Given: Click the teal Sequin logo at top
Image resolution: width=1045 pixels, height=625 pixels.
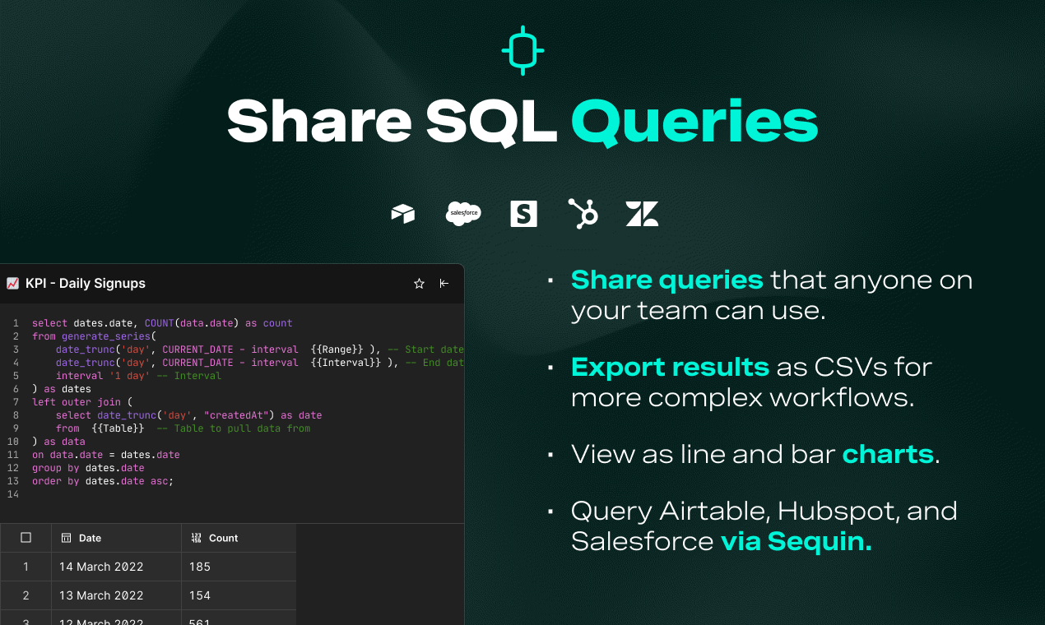Looking at the screenshot, I should 522,50.
